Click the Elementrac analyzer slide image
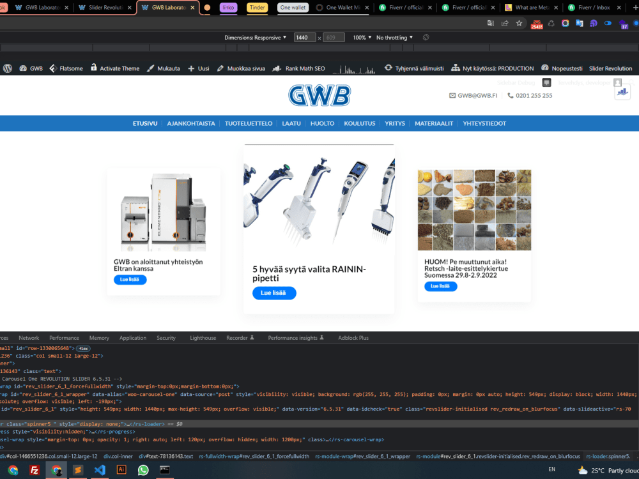The height and width of the screenshot is (479, 639). click(x=164, y=212)
